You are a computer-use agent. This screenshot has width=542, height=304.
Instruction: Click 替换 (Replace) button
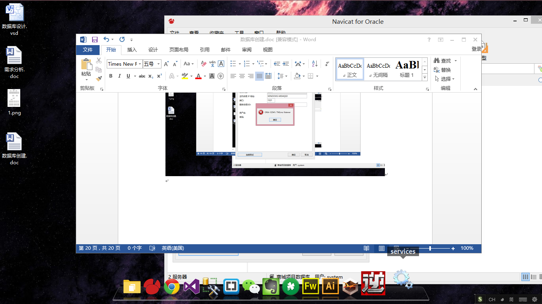442,70
